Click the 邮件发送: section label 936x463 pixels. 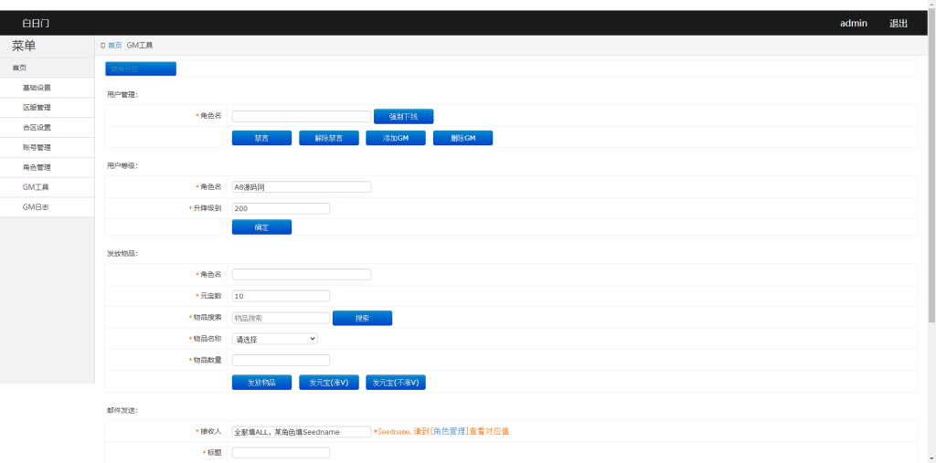point(122,411)
